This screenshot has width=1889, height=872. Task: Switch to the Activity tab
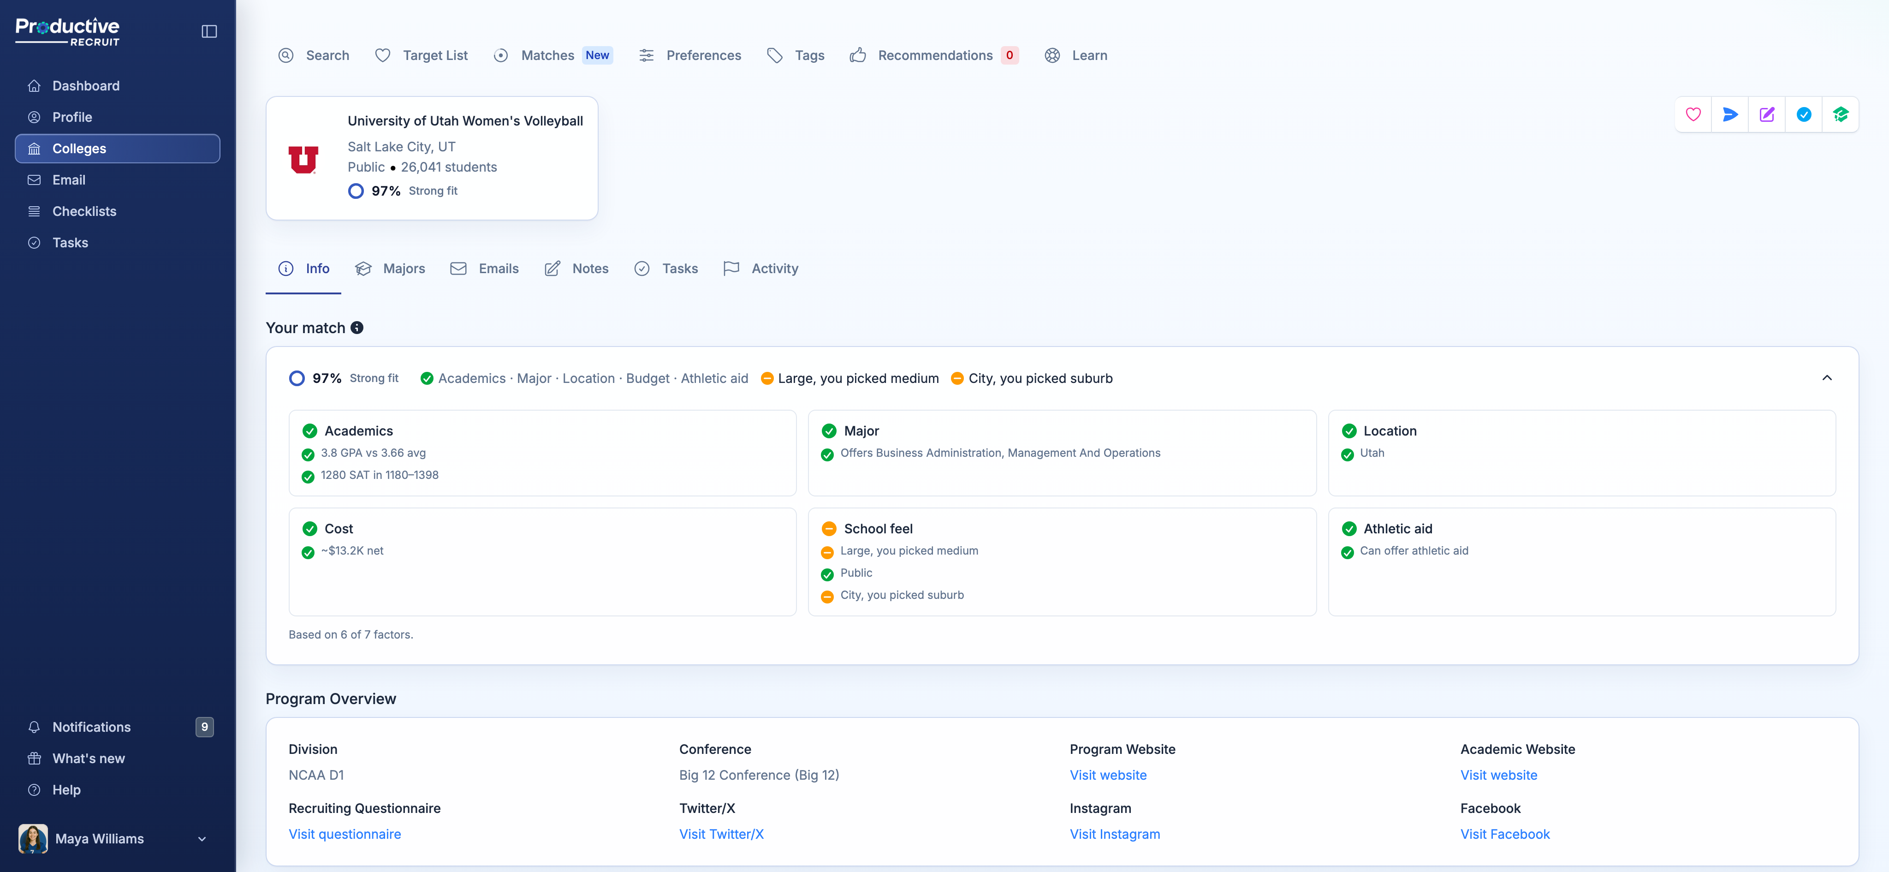[760, 269]
